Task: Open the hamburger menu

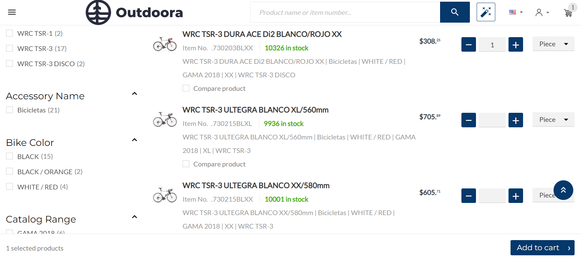Action: click(x=12, y=12)
